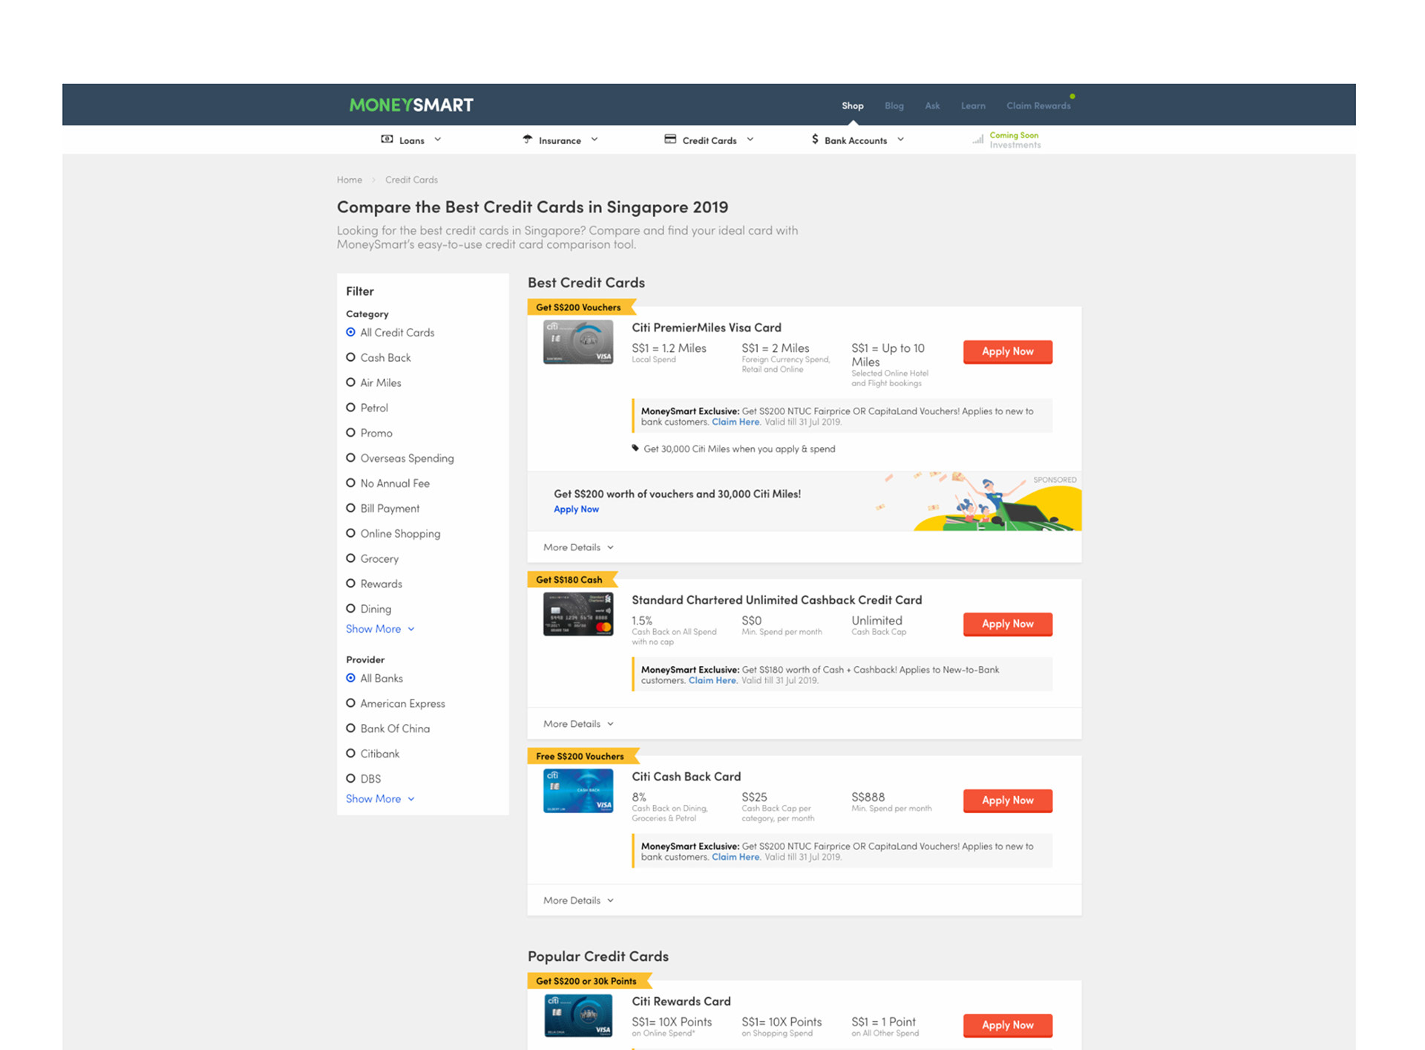Click the Bank Accounts dollar icon
Image resolution: width=1425 pixels, height=1050 pixels.
(815, 139)
